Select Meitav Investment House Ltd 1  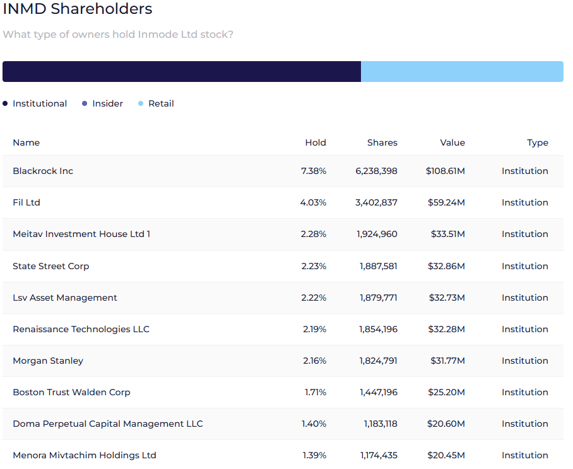(x=81, y=234)
